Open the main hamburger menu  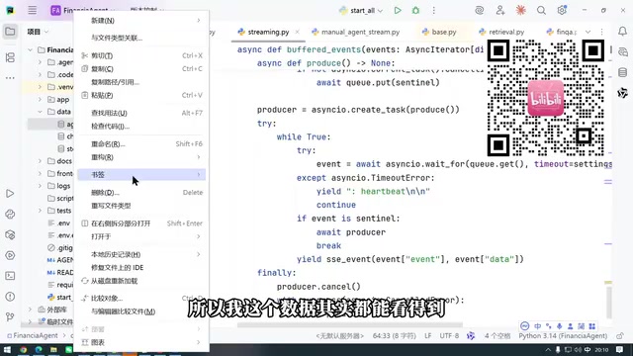click(33, 11)
